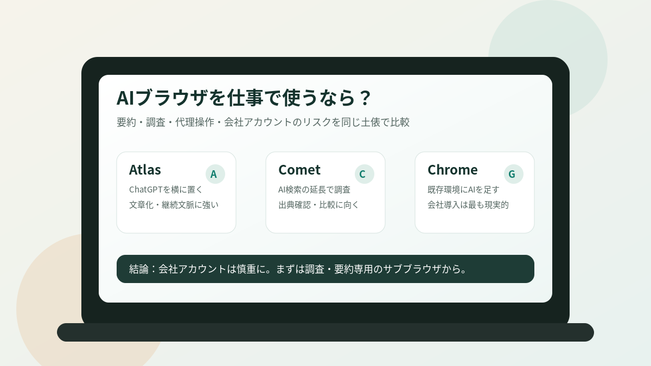Click the subtitle starting with 要約・調査・代理操作
651x366 pixels.
[x=263, y=122]
